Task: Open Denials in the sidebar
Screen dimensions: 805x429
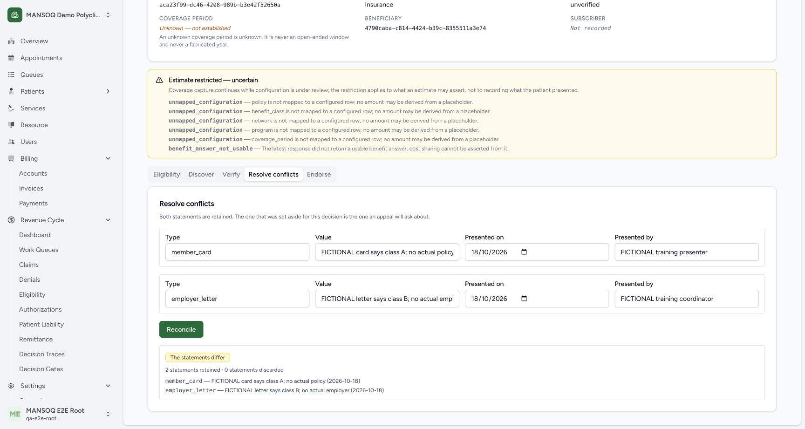Action: point(29,279)
